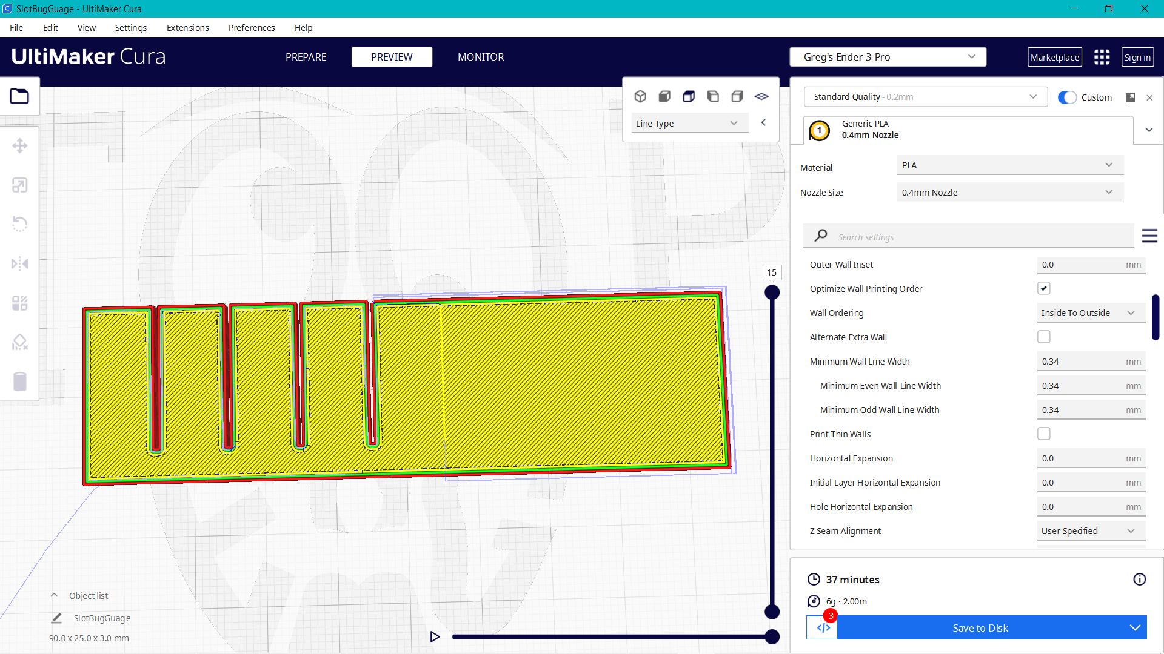Open the Standard Quality profile dropdown
1164x654 pixels.
pyautogui.click(x=925, y=97)
